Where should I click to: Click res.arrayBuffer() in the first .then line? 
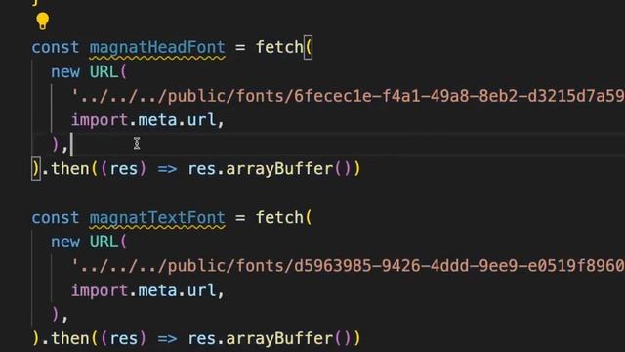point(270,169)
